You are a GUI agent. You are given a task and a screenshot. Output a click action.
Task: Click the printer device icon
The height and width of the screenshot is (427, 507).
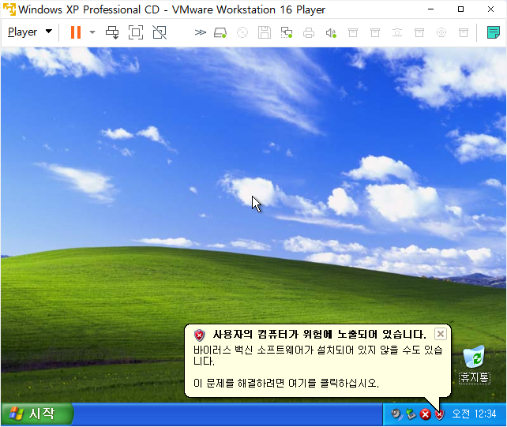(309, 32)
